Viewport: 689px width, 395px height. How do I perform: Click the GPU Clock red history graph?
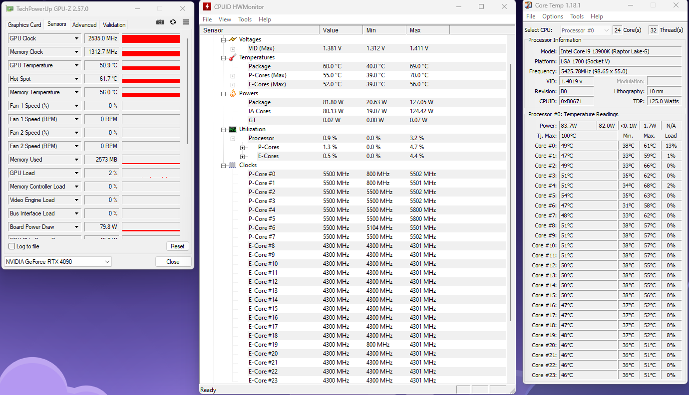(151, 38)
